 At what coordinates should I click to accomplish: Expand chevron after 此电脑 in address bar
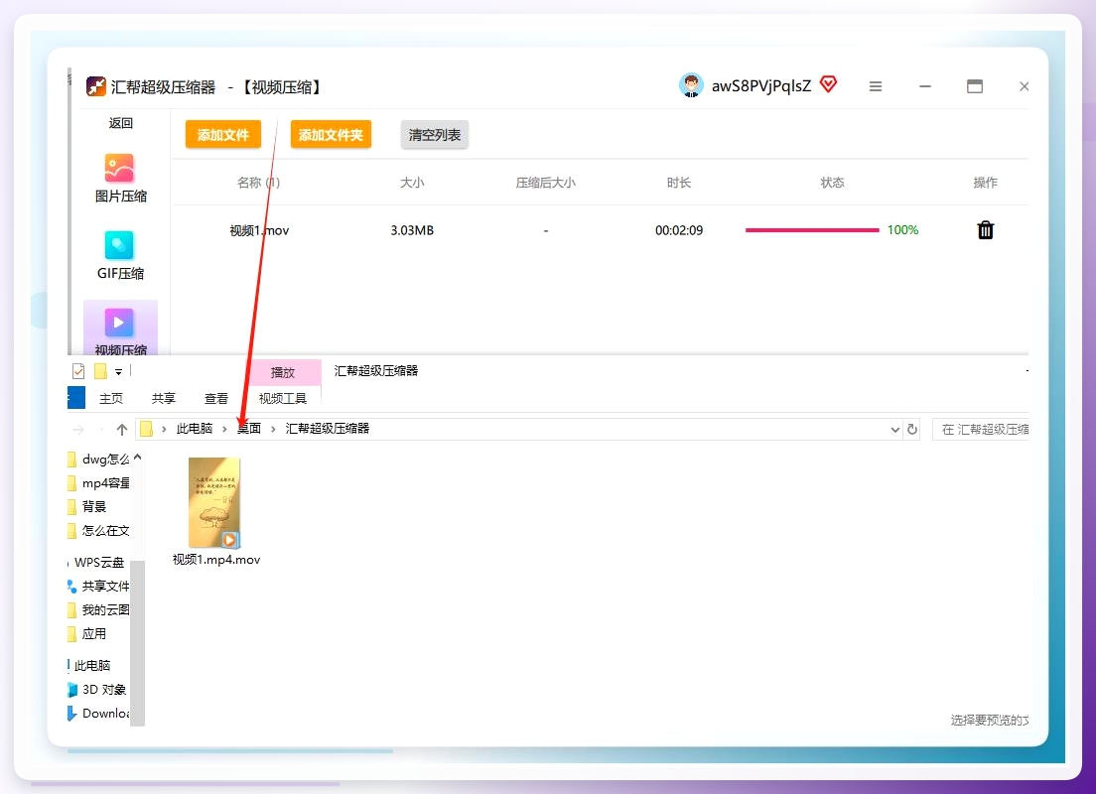pos(224,429)
